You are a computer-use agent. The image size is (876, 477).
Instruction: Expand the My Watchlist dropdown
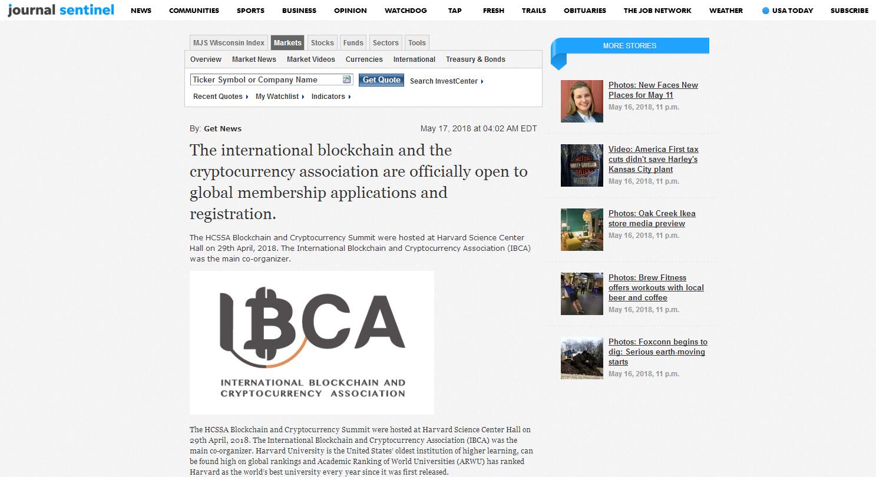(280, 97)
